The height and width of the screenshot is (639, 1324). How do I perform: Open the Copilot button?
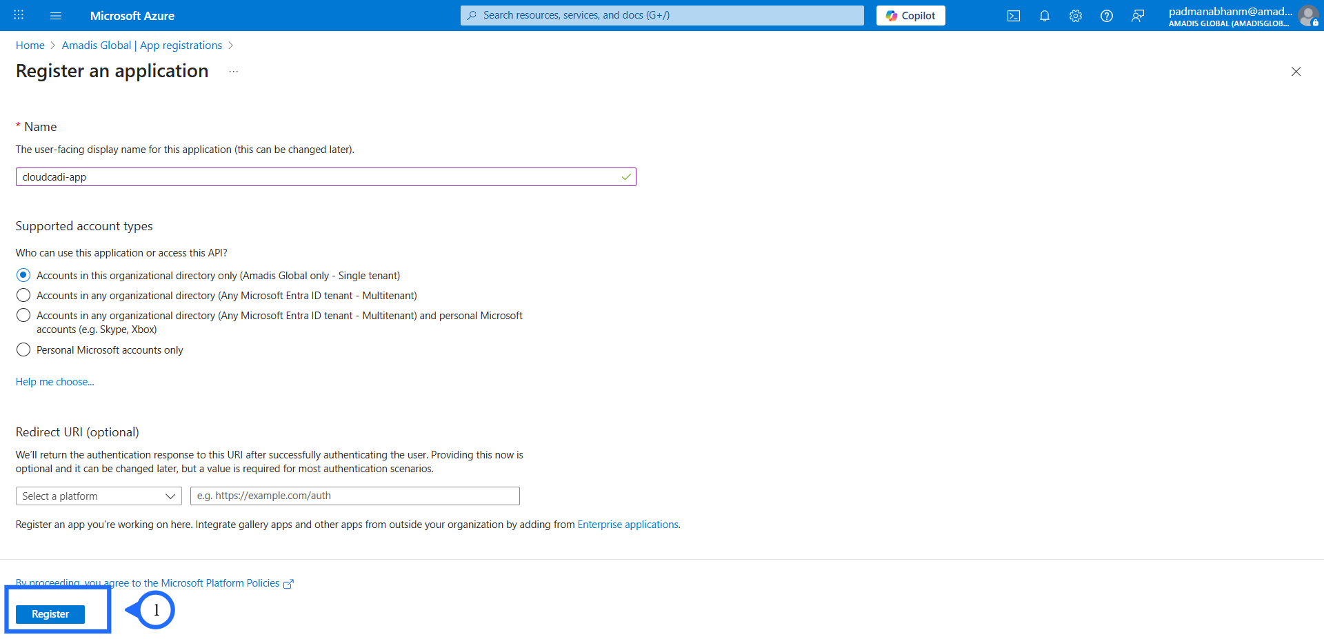click(x=910, y=16)
